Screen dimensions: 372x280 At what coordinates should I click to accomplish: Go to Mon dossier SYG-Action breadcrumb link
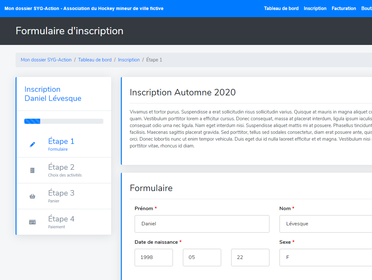point(46,60)
